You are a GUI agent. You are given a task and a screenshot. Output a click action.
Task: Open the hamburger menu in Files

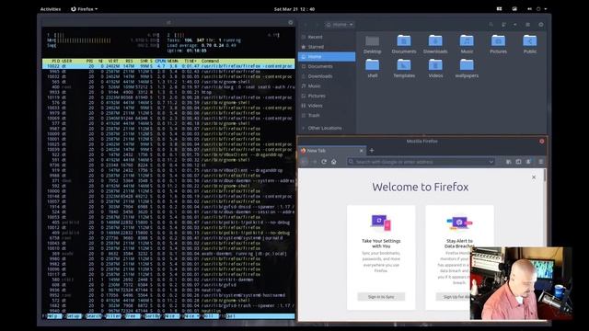coord(527,25)
